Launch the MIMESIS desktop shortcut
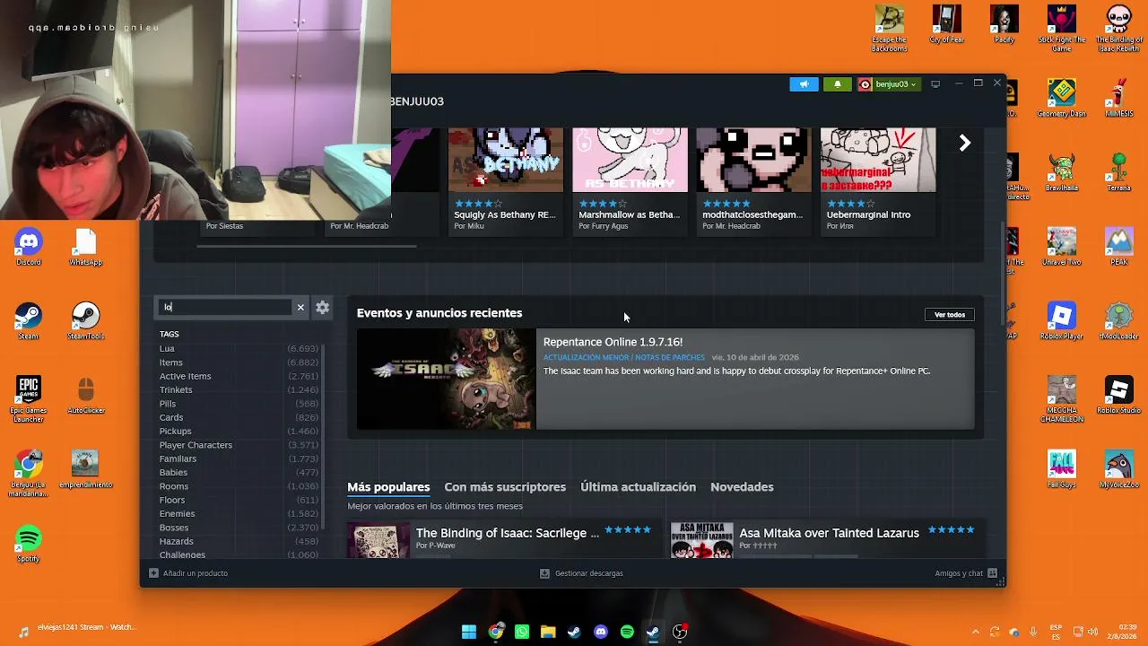The width and height of the screenshot is (1148, 646). tap(1119, 99)
